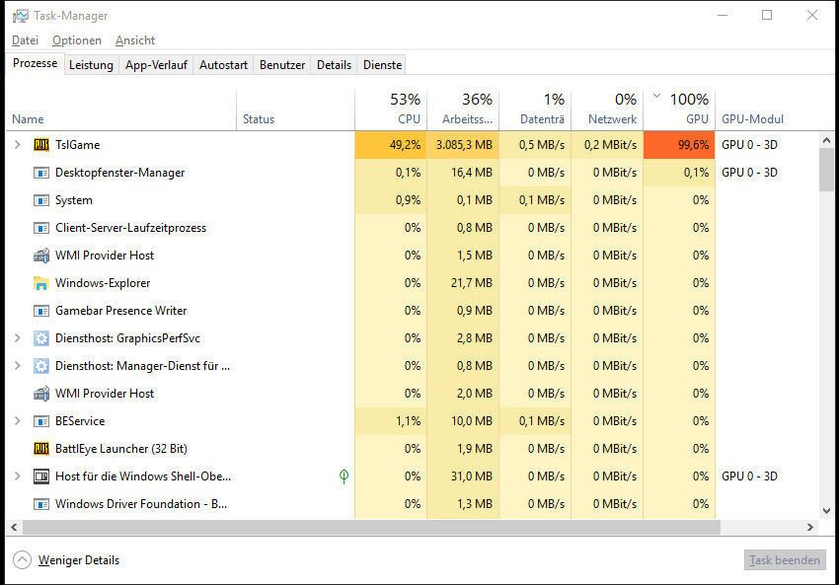
Task: Click the Host für die Windows Shell icon
Action: pyautogui.click(x=41, y=476)
